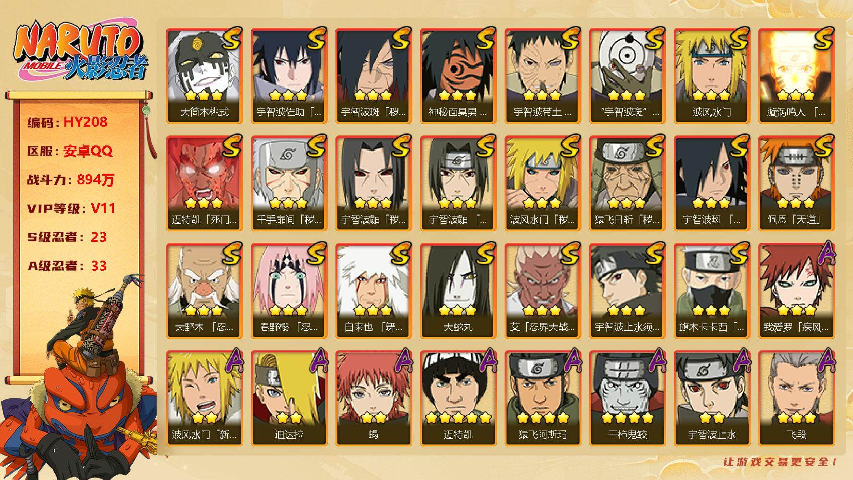853x480 pixels.
Task: Open the 波风水门 S-rank card portrait
Action: [x=712, y=75]
